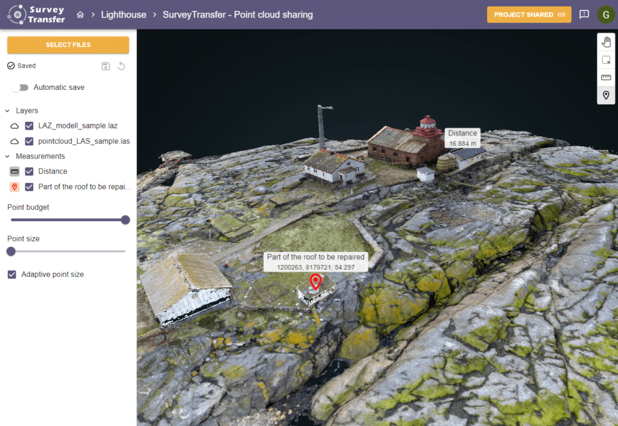This screenshot has height=426, width=618.
Task: Click the Point budget slider handle
Action: (126, 220)
